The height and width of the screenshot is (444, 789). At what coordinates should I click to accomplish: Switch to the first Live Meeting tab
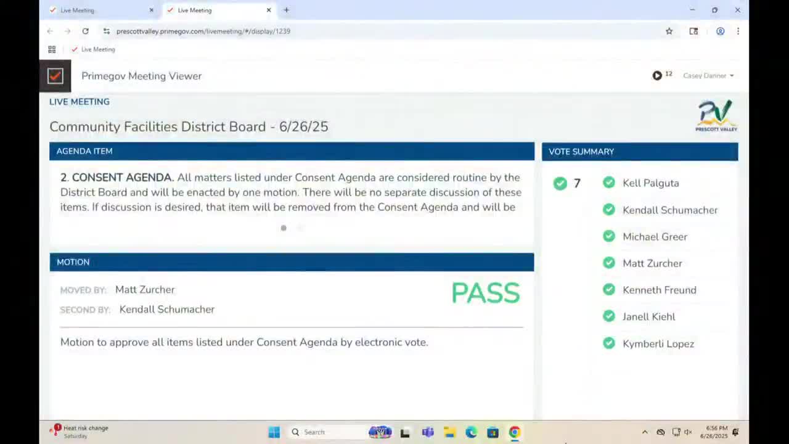click(x=102, y=10)
